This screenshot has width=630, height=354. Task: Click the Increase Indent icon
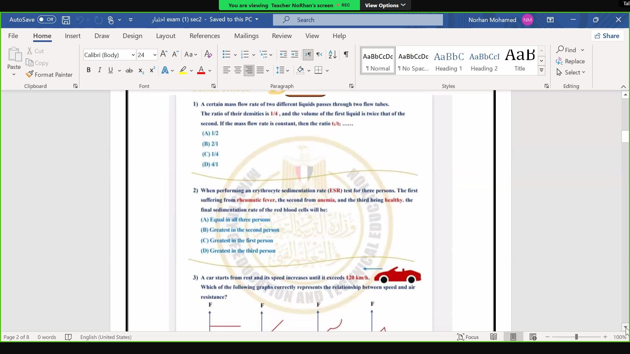pos(295,54)
